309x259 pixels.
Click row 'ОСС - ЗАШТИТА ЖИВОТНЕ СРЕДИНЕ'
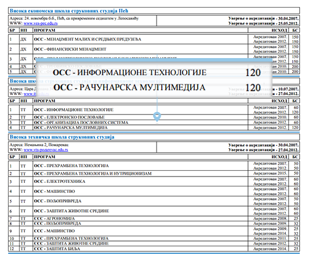pyautogui.click(x=154, y=211)
